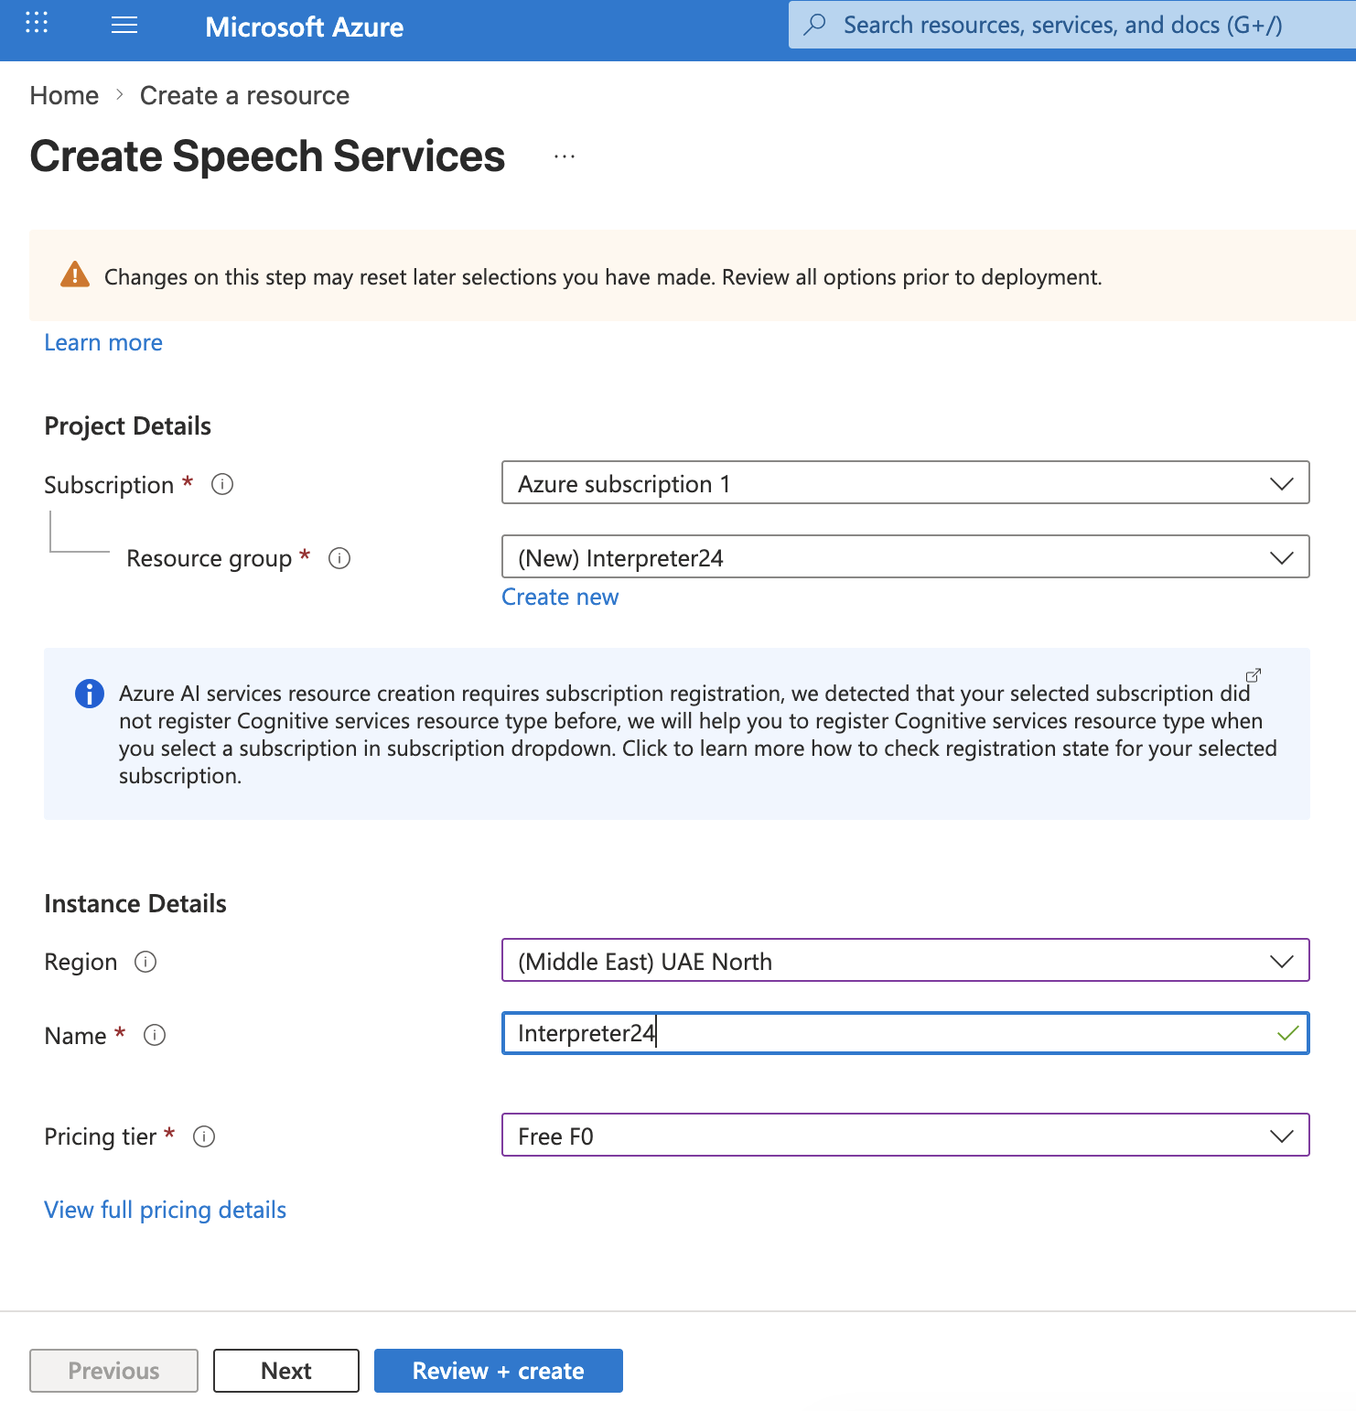The height and width of the screenshot is (1411, 1356).
Task: Click Review + create button
Action: [x=498, y=1370]
